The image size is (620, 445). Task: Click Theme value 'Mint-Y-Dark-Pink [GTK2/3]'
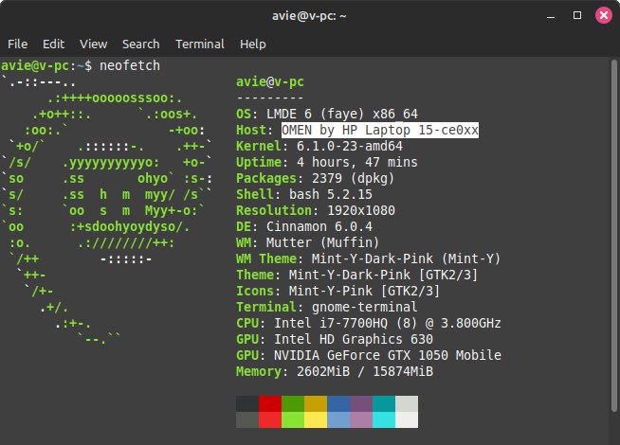point(383,275)
